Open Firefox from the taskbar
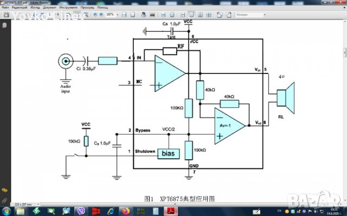This screenshot has width=347, height=216. [126, 210]
